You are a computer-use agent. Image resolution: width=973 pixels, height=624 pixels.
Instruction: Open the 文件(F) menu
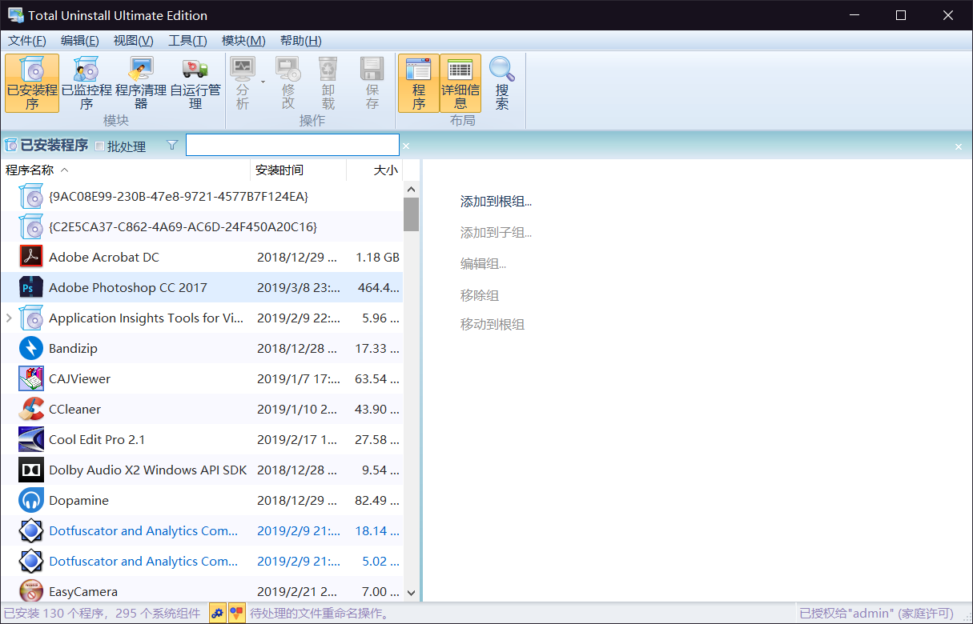[27, 41]
